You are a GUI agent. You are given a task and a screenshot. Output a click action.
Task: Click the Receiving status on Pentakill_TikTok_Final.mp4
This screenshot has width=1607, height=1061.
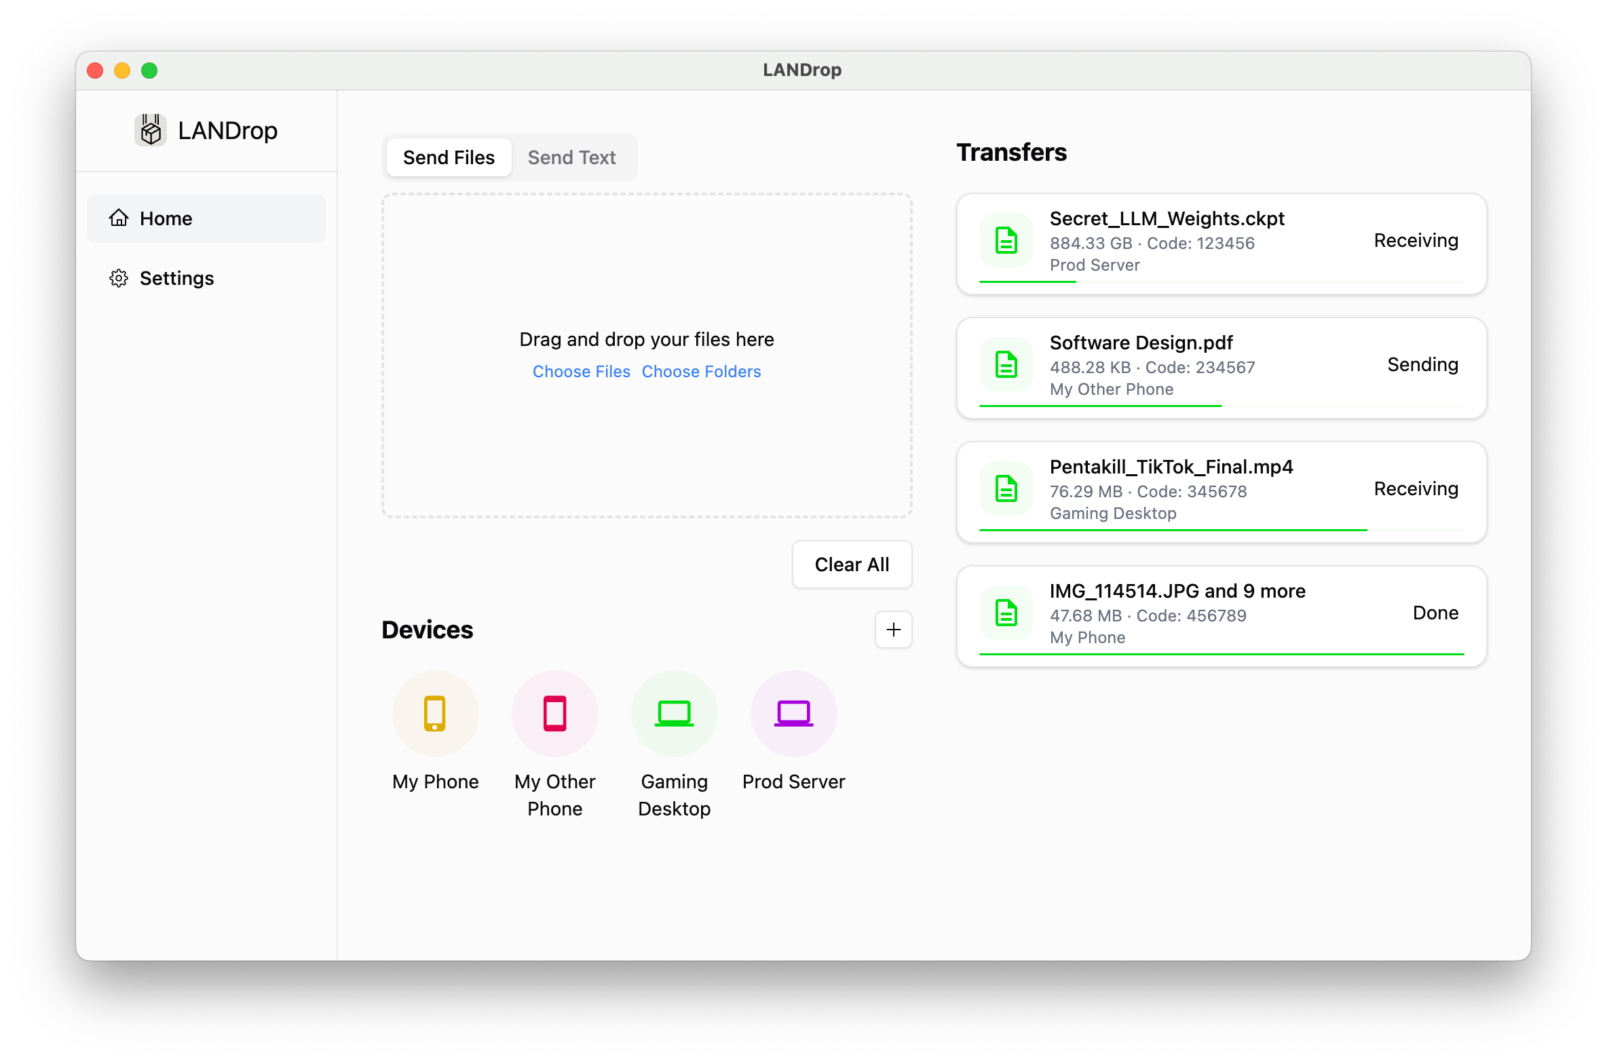(x=1416, y=488)
